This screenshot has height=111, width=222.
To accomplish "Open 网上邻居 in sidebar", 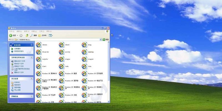I will click(x=17, y=90).
